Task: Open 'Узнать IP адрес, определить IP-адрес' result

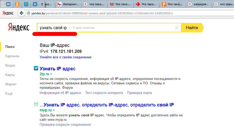Action: coord(107,105)
